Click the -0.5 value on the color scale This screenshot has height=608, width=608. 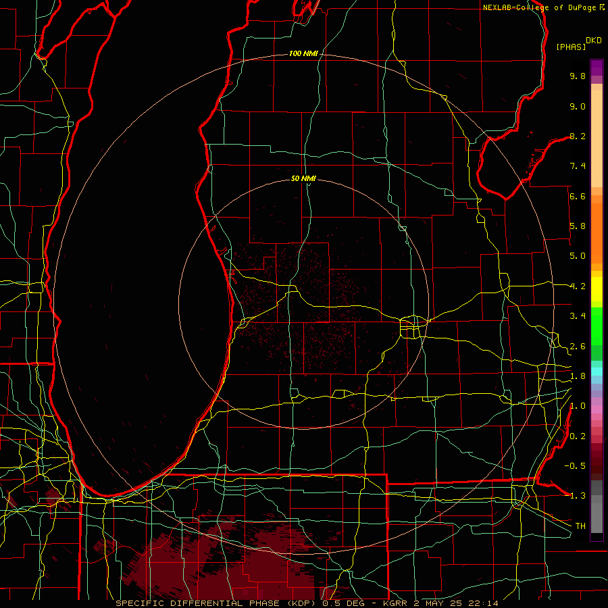[x=575, y=466]
